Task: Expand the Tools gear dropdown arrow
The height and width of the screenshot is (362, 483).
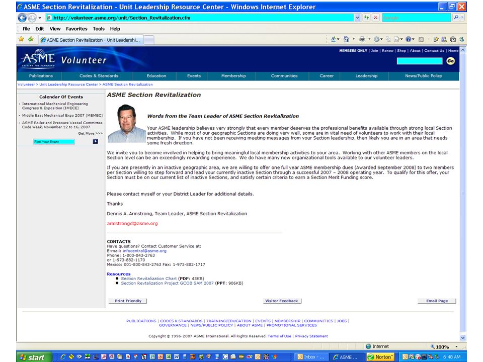Action: point(381,39)
